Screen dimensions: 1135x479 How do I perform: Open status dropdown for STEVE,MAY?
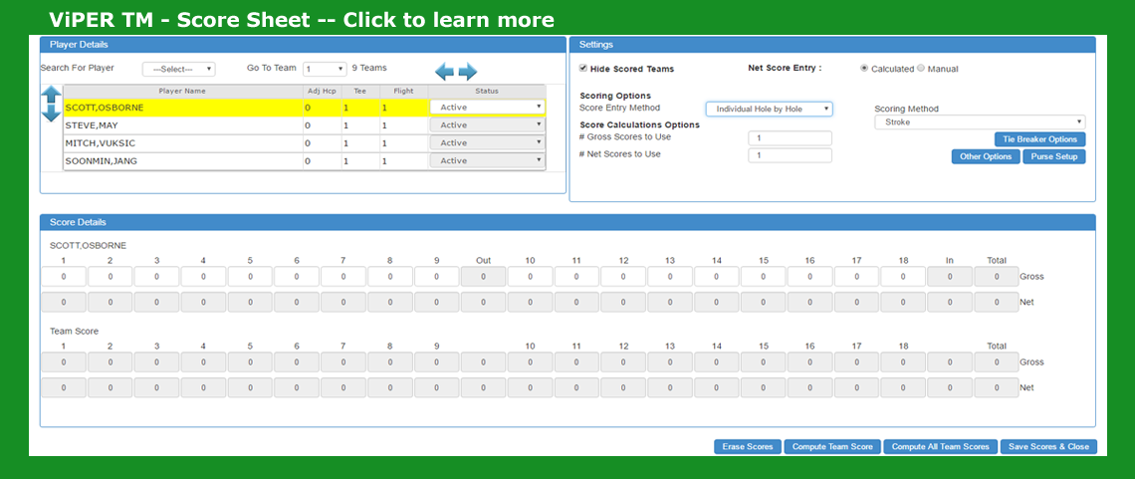click(487, 125)
